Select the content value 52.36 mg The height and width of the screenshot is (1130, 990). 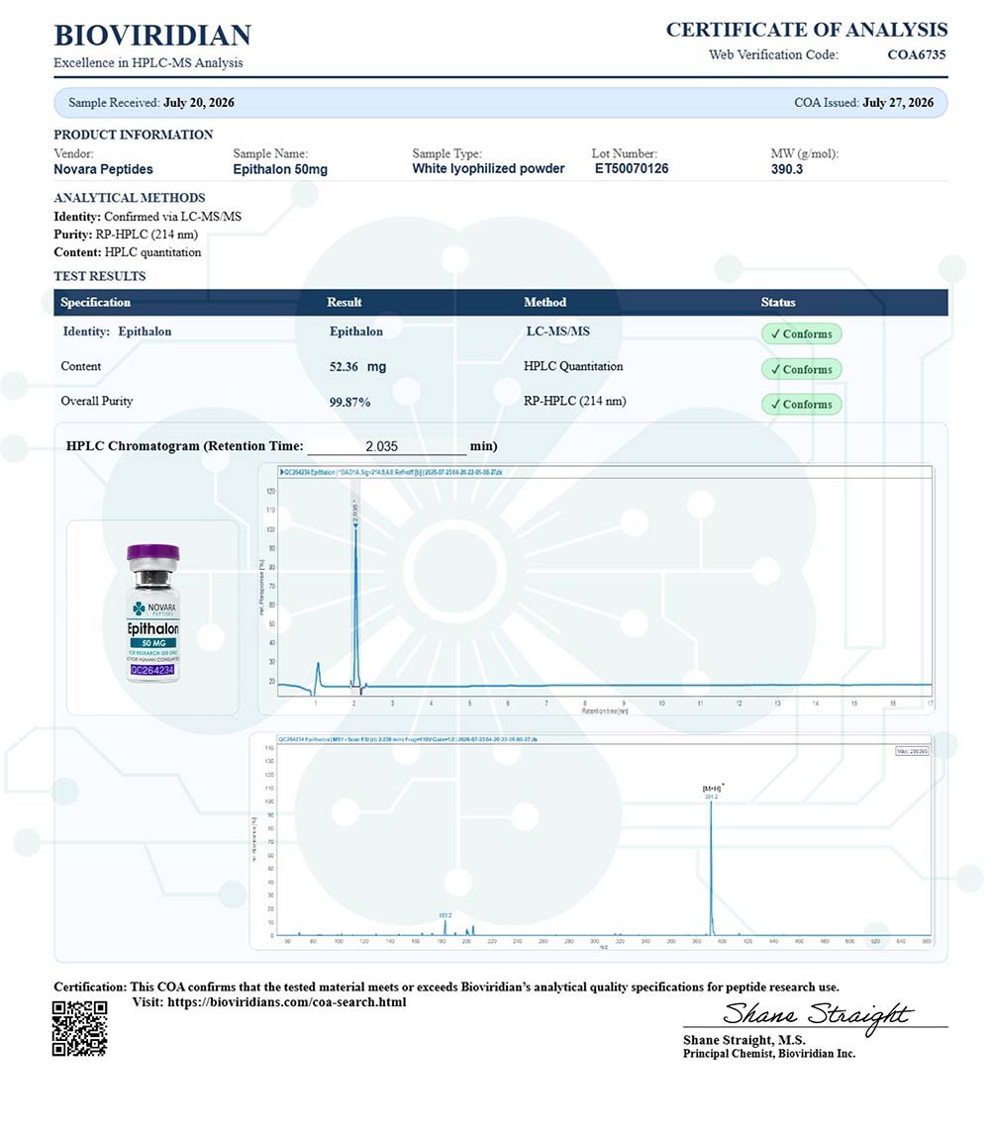tap(357, 366)
